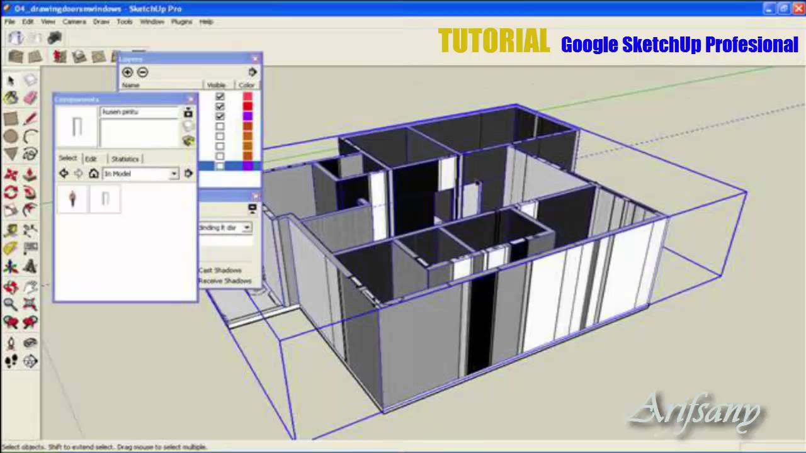Pick the Scale tool

[11, 210]
